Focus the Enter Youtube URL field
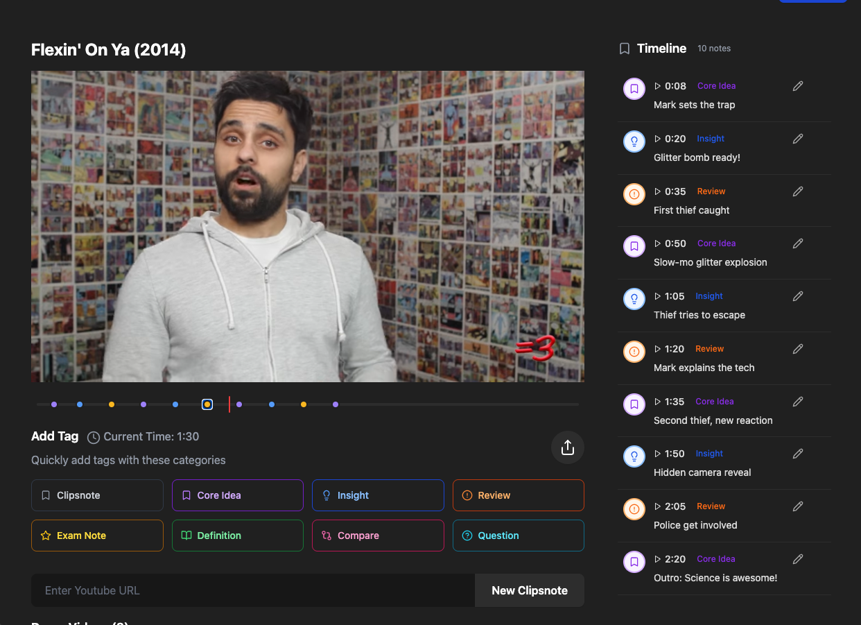 [253, 590]
